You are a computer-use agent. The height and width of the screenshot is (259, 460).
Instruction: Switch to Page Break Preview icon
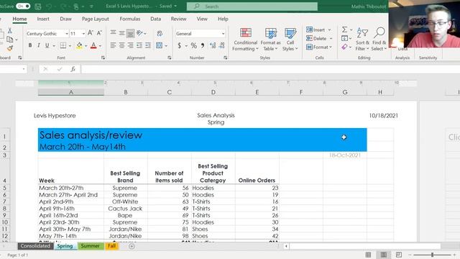[399, 255]
